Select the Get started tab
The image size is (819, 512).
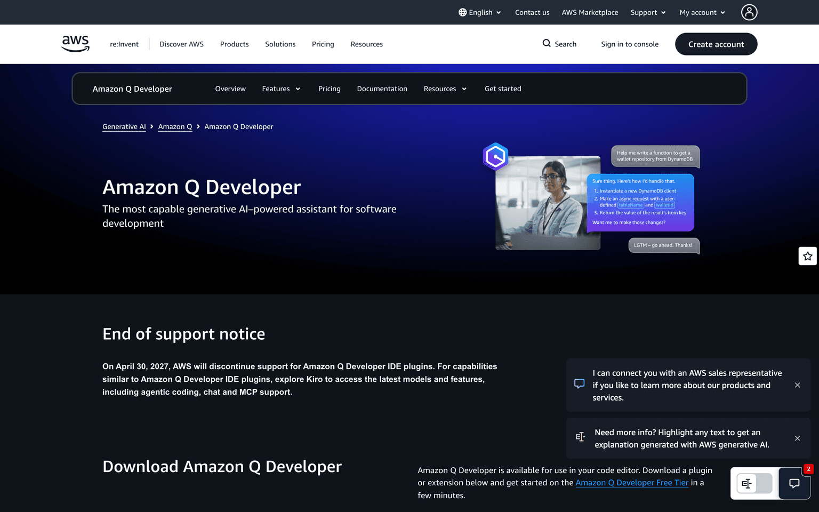[503, 89]
